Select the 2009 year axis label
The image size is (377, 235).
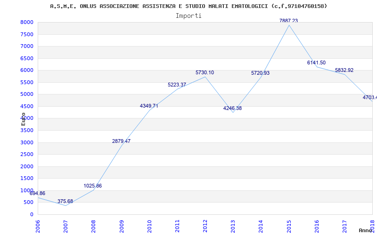pos(122,226)
